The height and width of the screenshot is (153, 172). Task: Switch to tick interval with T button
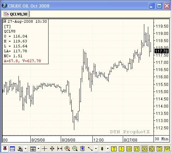[114, 149]
